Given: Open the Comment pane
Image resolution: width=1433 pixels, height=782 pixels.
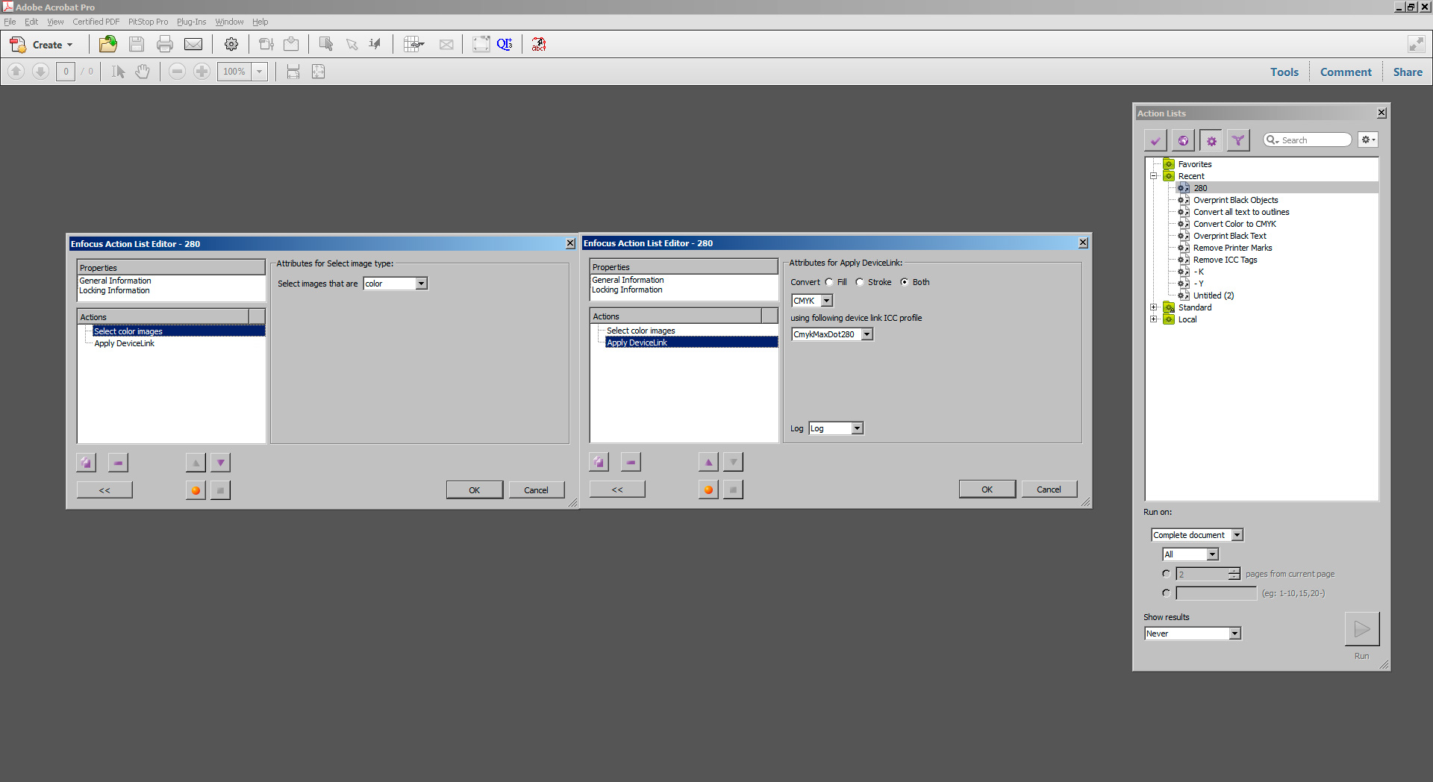Looking at the screenshot, I should pos(1346,72).
